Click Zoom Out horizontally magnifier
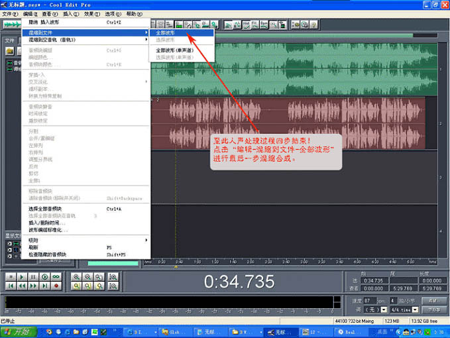The height and width of the screenshot is (338, 450). 87,277
